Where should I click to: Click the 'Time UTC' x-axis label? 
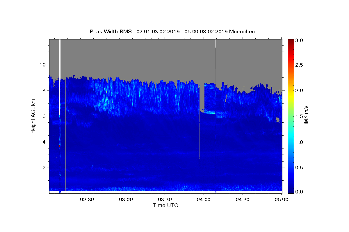(x=165, y=205)
